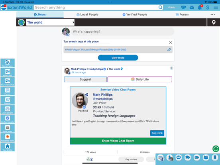The height and width of the screenshot is (165, 220).
Task: Click the TestFlight back indicator in status bar
Action: 8,2
